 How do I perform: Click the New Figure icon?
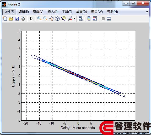5,19
